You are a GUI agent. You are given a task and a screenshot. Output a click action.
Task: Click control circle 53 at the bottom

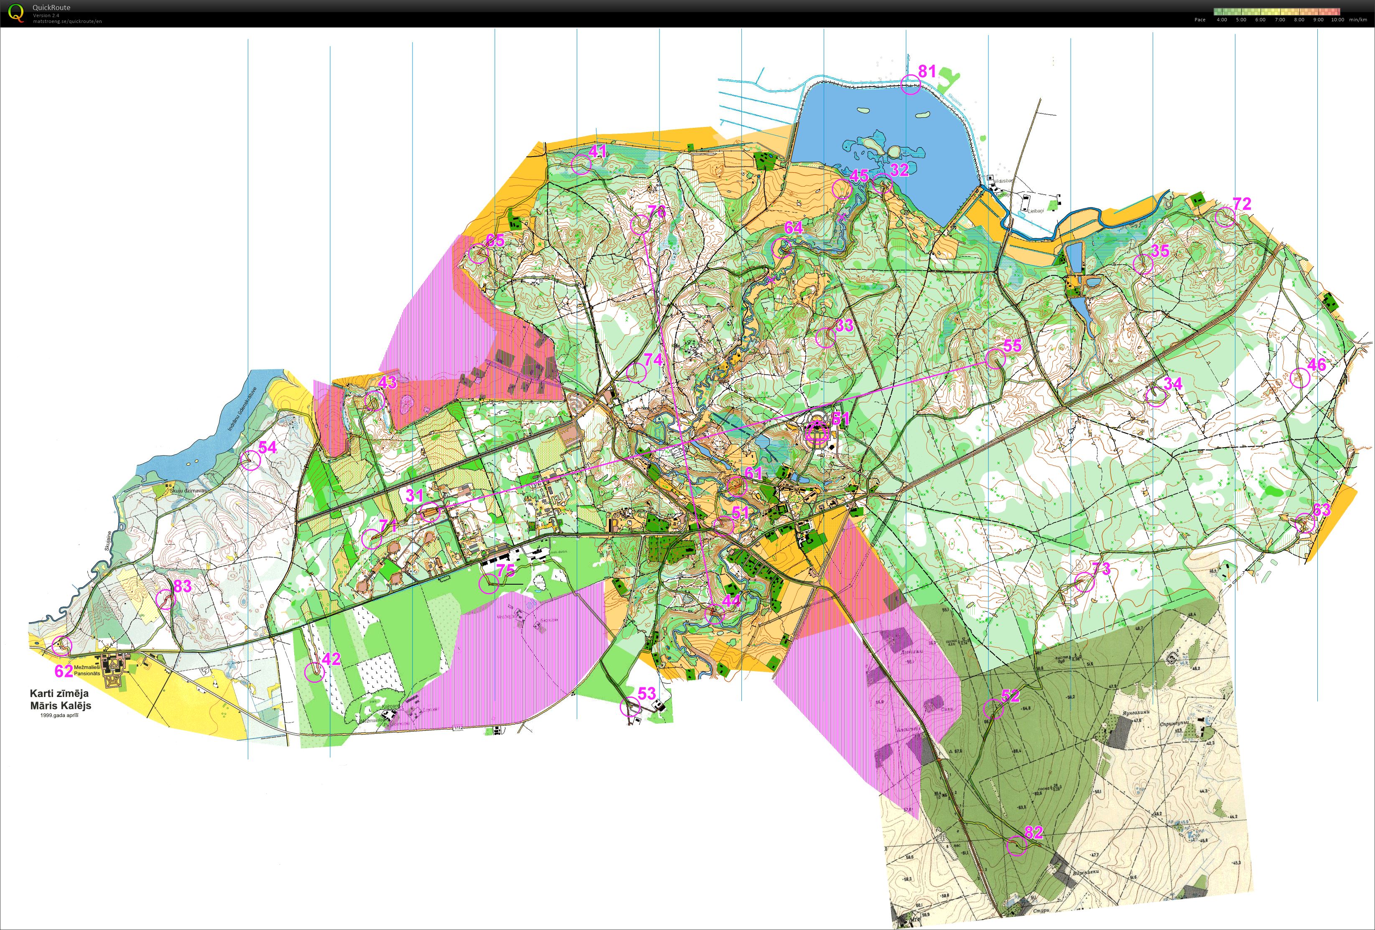pyautogui.click(x=630, y=707)
